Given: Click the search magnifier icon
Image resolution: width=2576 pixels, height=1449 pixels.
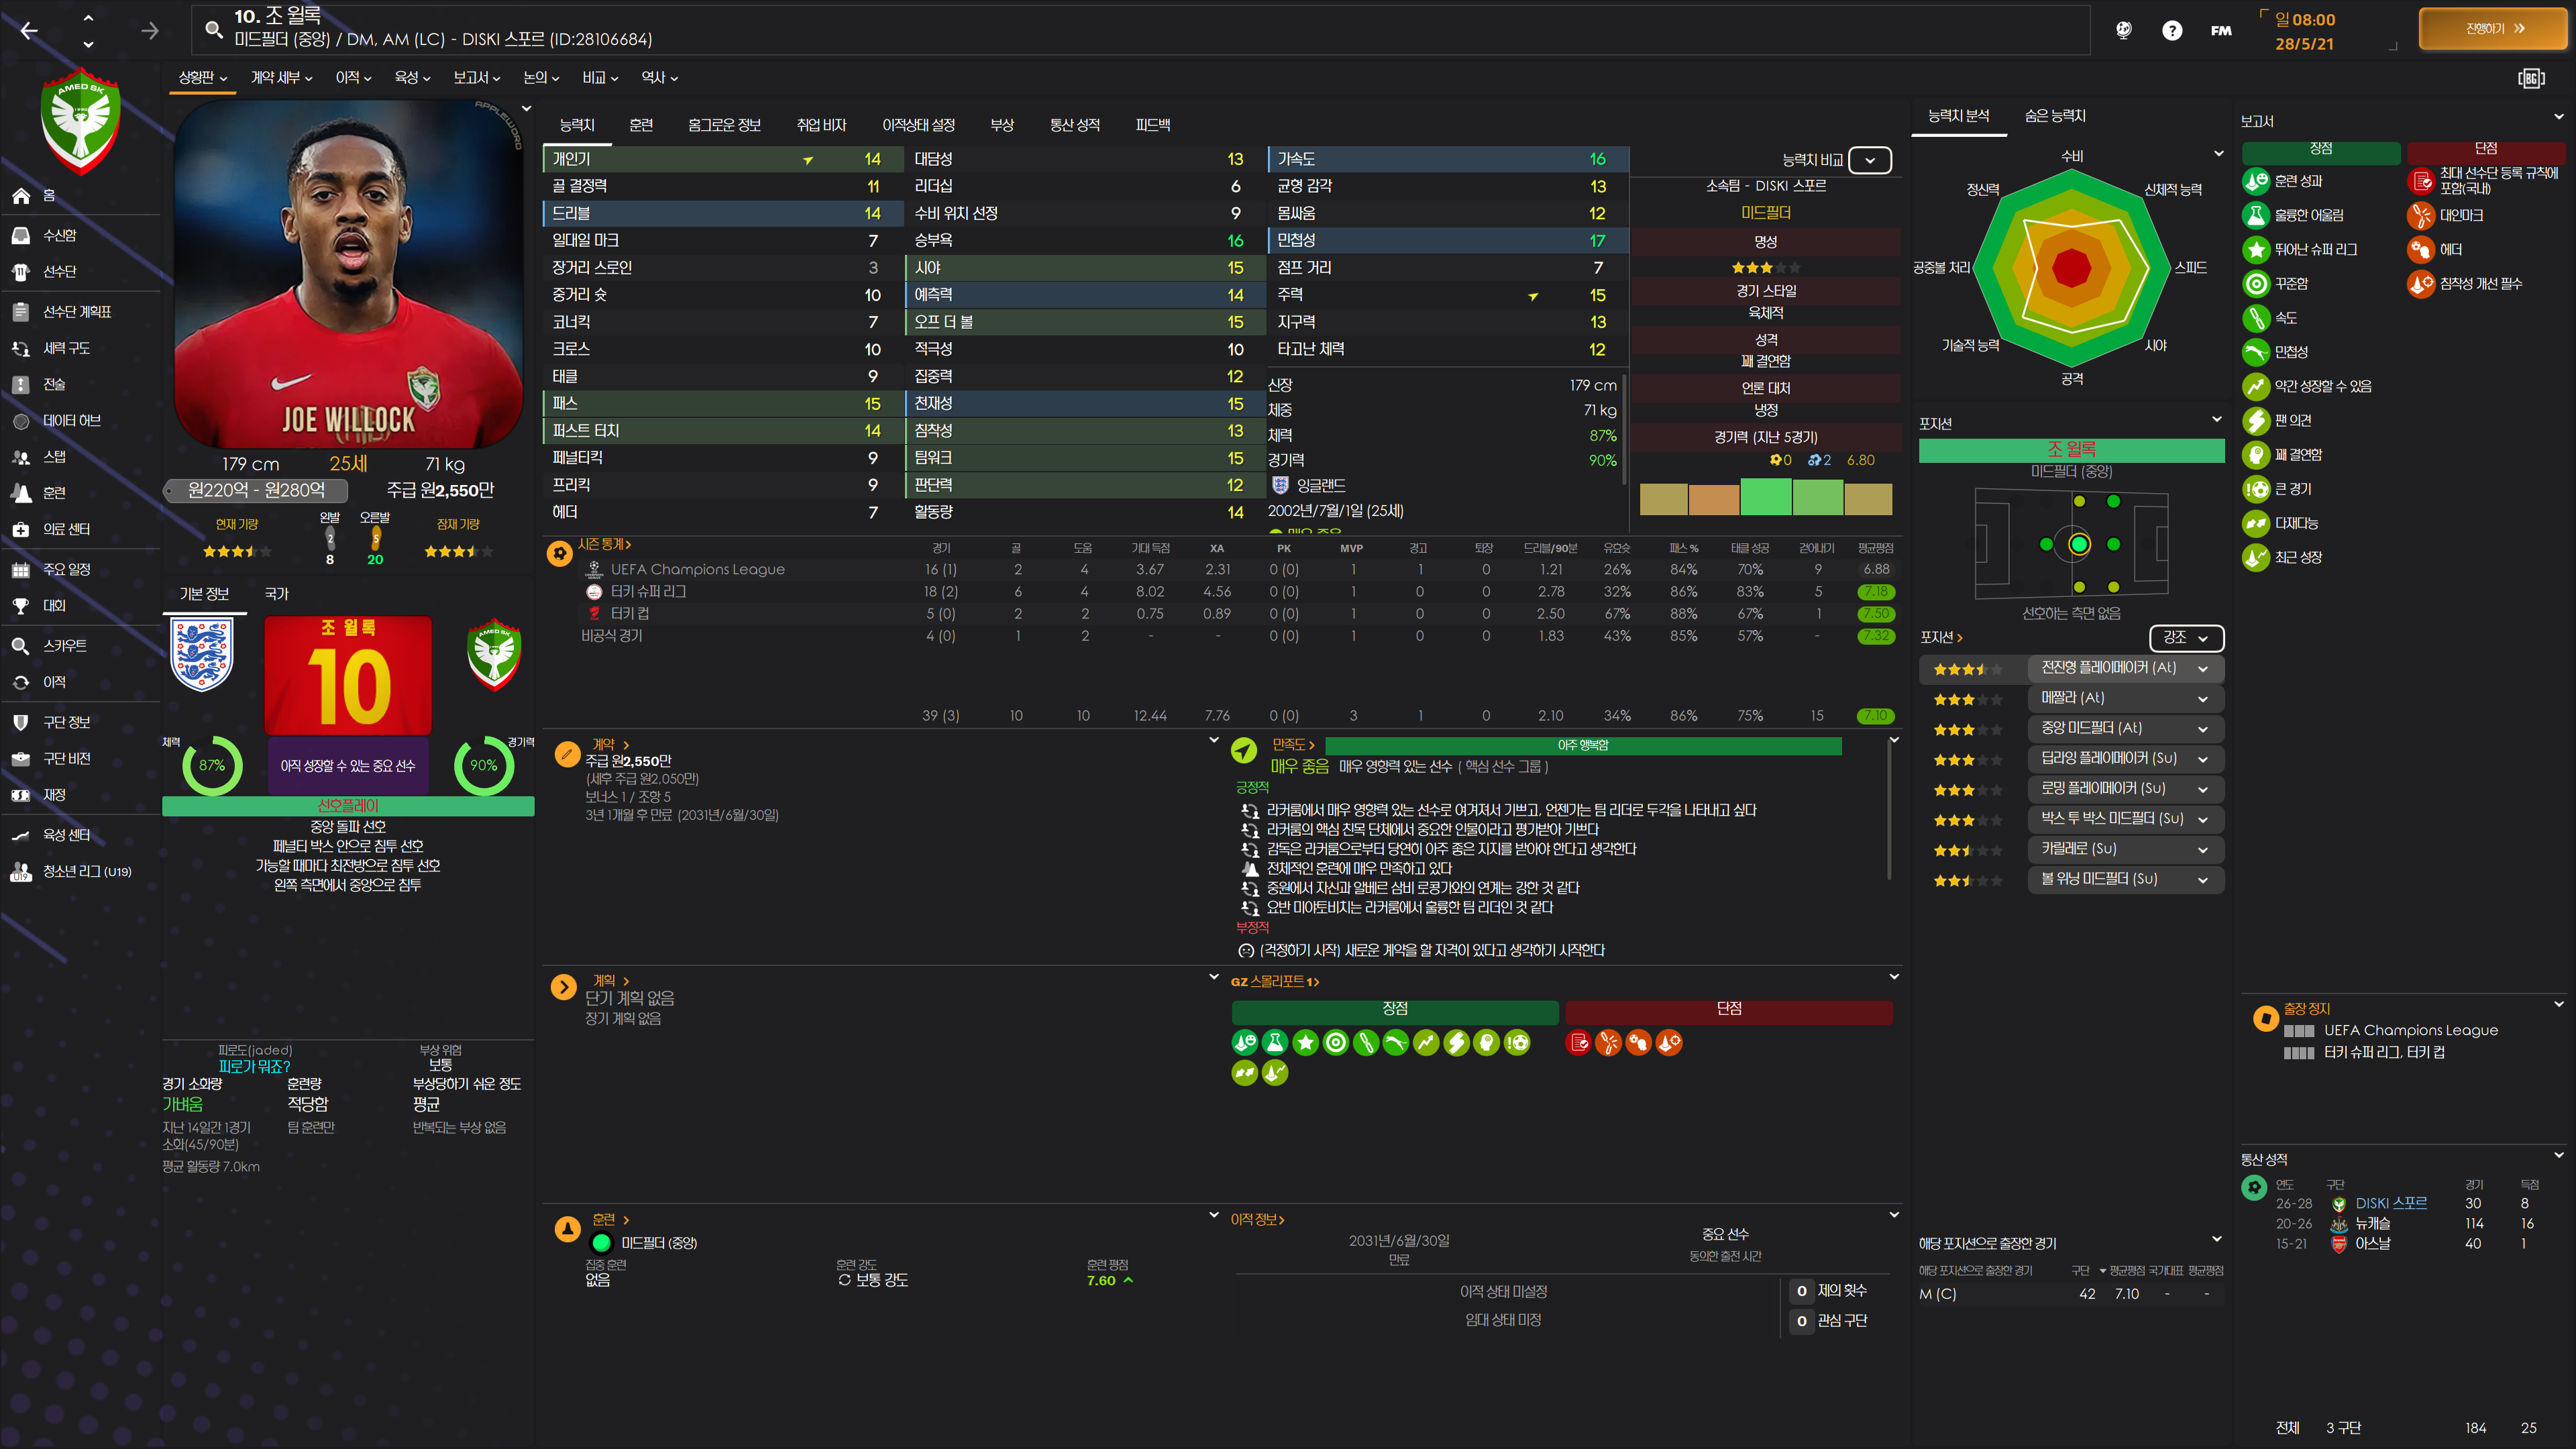Looking at the screenshot, I should (x=213, y=29).
